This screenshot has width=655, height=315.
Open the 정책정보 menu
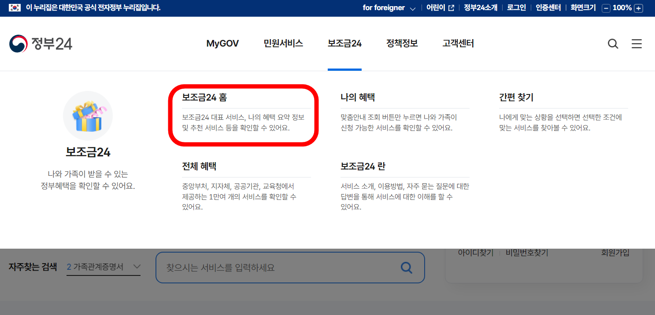coord(402,43)
